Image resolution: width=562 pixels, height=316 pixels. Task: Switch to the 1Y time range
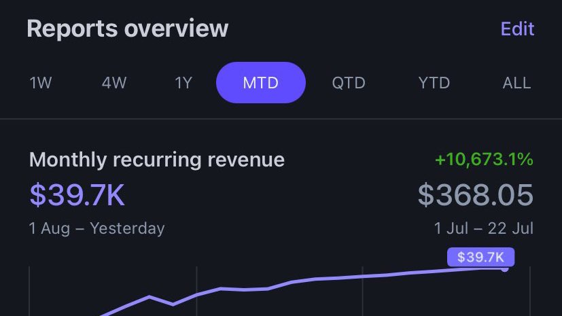tap(183, 83)
